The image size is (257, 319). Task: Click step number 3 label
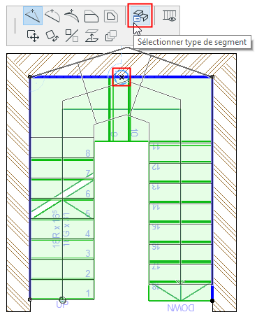pos(88,253)
